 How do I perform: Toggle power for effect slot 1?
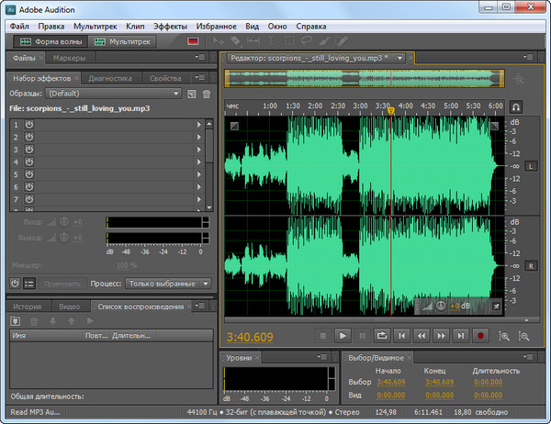point(28,124)
